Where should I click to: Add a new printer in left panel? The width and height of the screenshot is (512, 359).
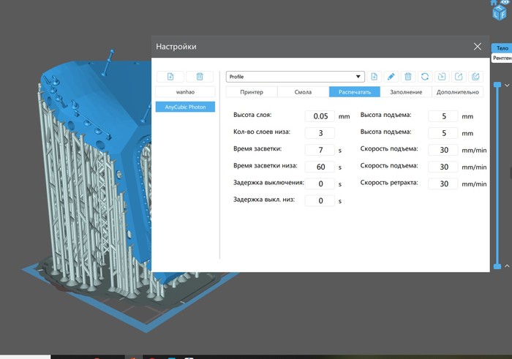click(x=170, y=77)
